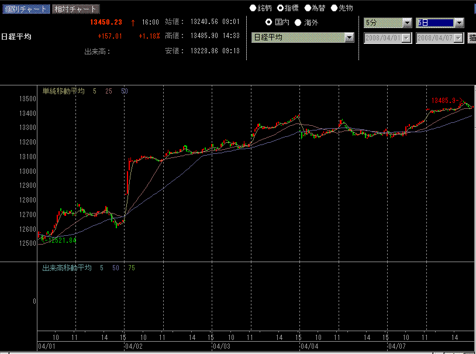476x354 pixels.
Task: Click the 13485.9 high price marker
Action: (444, 101)
